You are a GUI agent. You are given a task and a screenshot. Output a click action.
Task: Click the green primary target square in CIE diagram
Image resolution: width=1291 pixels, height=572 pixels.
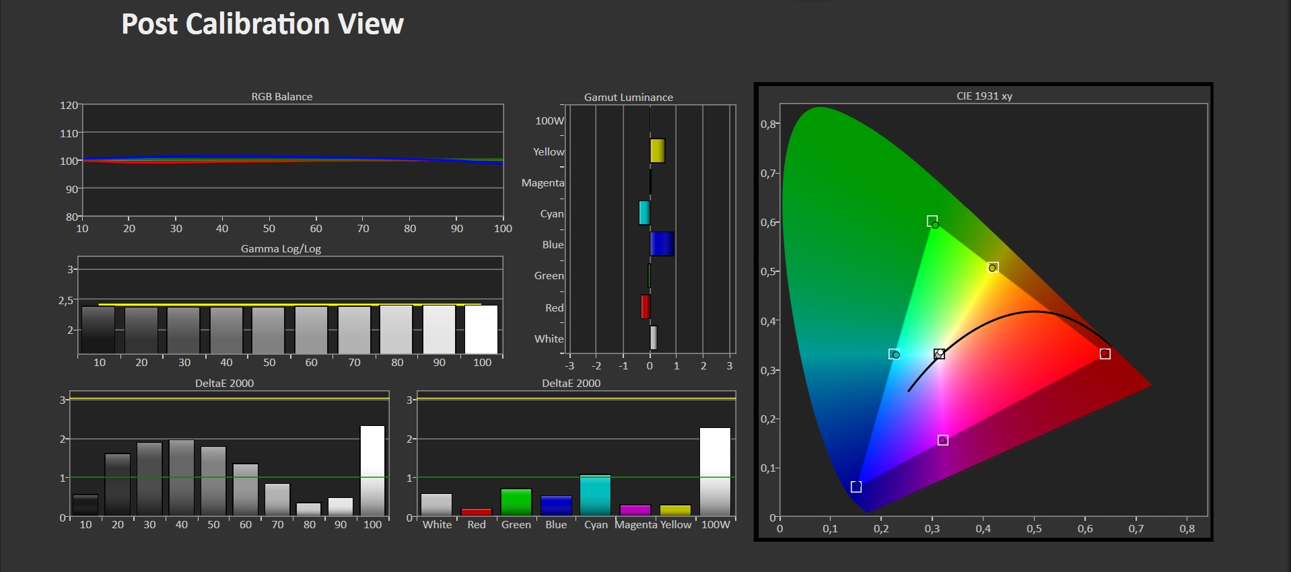tap(932, 221)
